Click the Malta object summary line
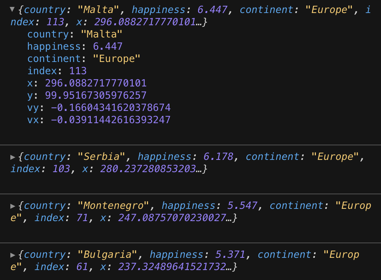The width and height of the screenshot is (381, 280). point(191,16)
